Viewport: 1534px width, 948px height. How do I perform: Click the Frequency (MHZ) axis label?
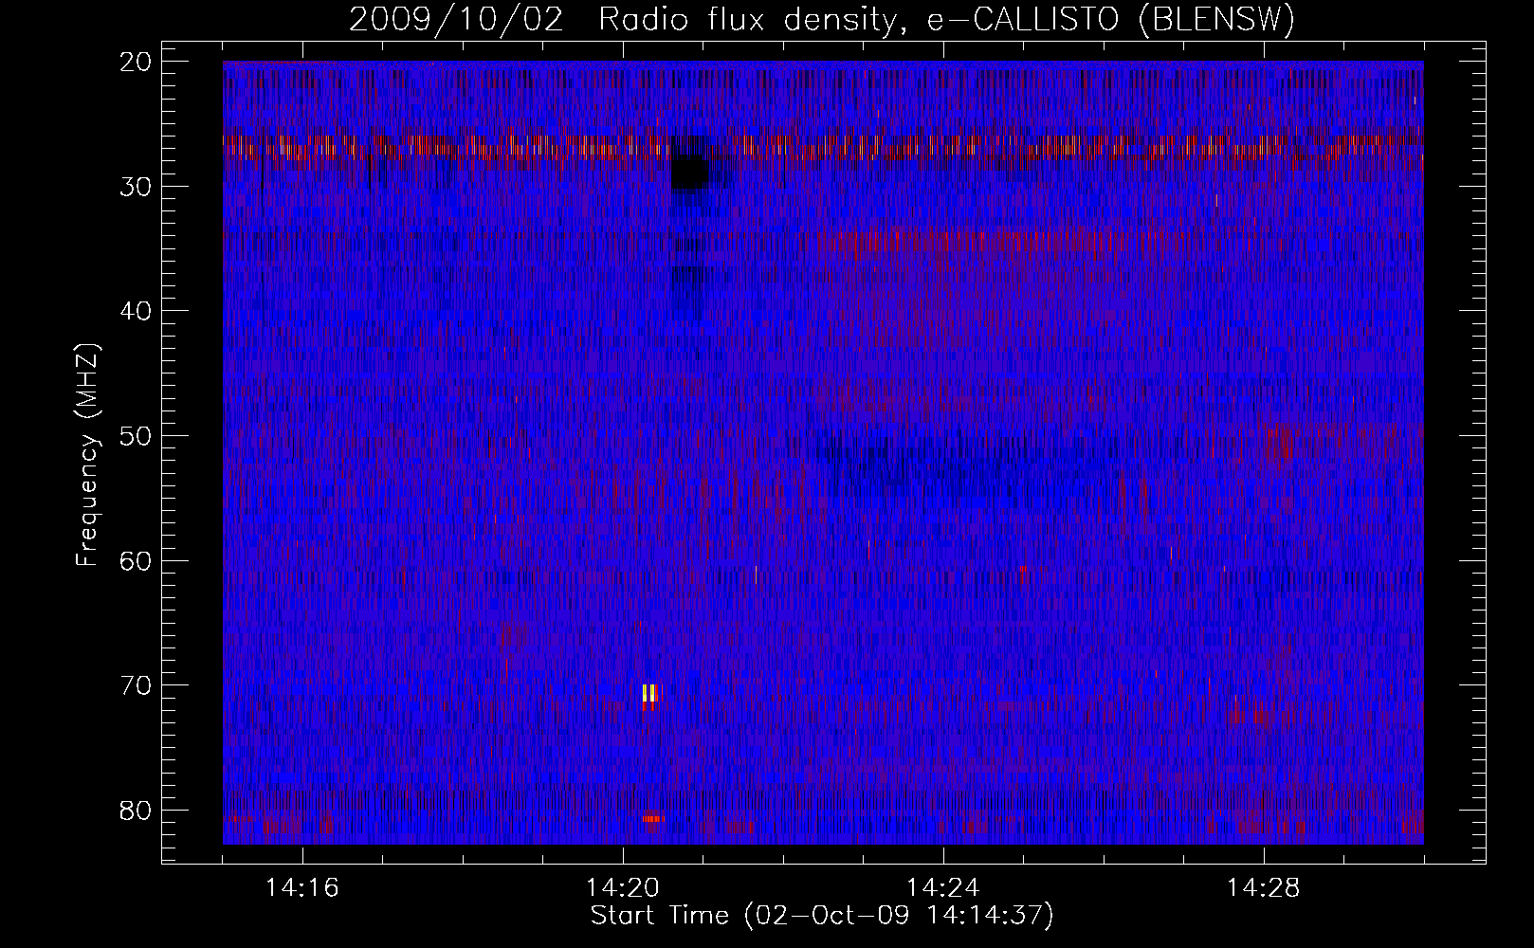pyautogui.click(x=86, y=455)
